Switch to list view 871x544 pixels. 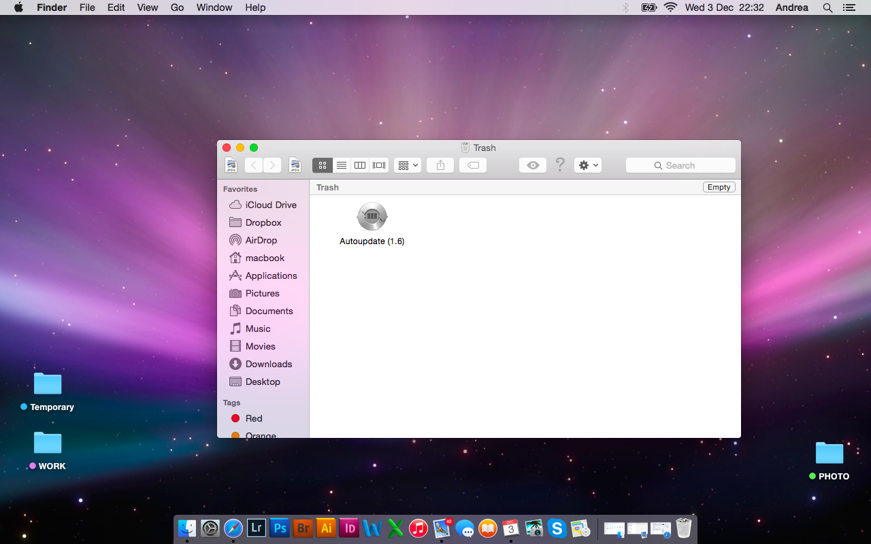pos(341,165)
